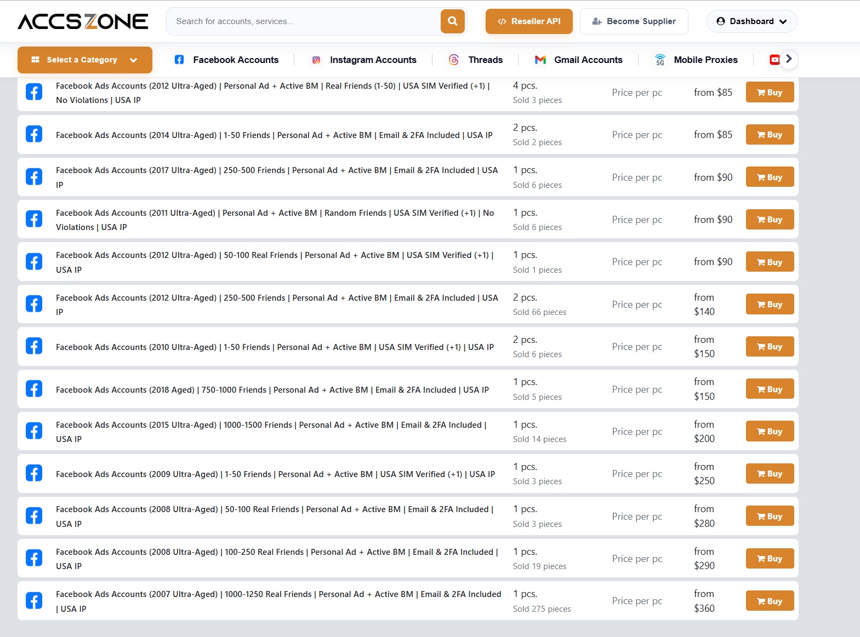Click the 5G Mobile Proxies icon
The width and height of the screenshot is (860, 637).
coord(660,60)
